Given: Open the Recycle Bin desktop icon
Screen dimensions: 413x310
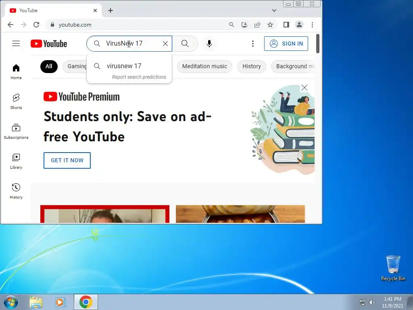Looking at the screenshot, I should click(x=393, y=268).
